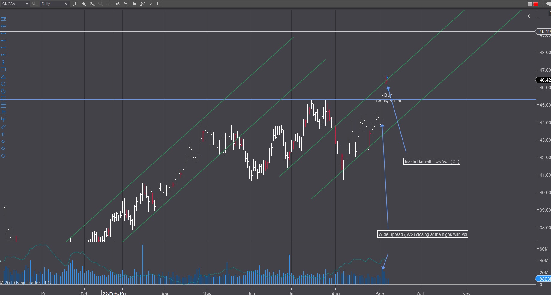
Task: Select the dotted Region Highlight tool
Action: [x=3, y=98]
